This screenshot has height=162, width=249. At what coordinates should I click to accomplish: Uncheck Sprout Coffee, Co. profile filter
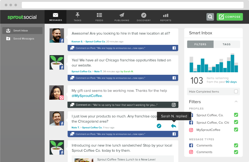point(236,115)
